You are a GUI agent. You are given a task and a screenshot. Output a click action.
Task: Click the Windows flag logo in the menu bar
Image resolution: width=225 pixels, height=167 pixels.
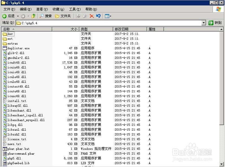[x=218, y=9]
